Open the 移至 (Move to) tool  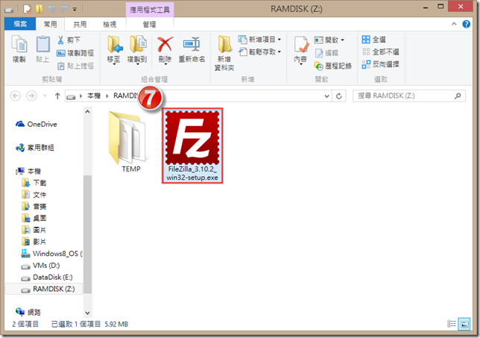click(114, 50)
